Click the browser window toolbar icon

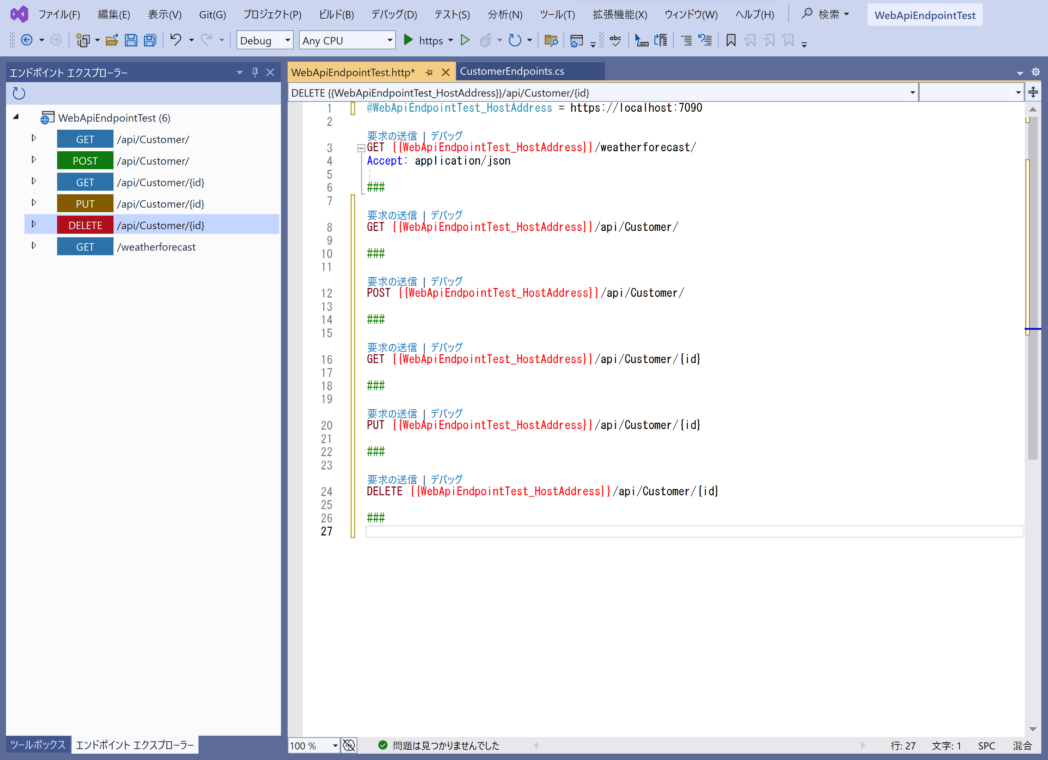pyautogui.click(x=576, y=41)
